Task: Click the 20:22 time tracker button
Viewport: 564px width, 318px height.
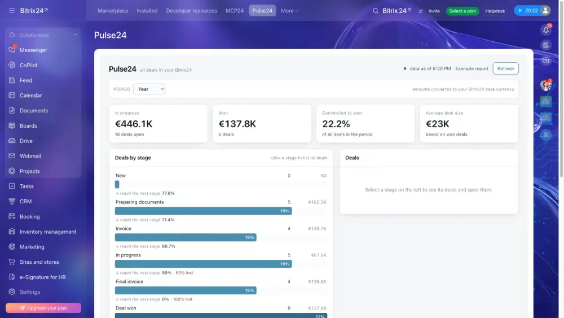Action: pos(528,10)
